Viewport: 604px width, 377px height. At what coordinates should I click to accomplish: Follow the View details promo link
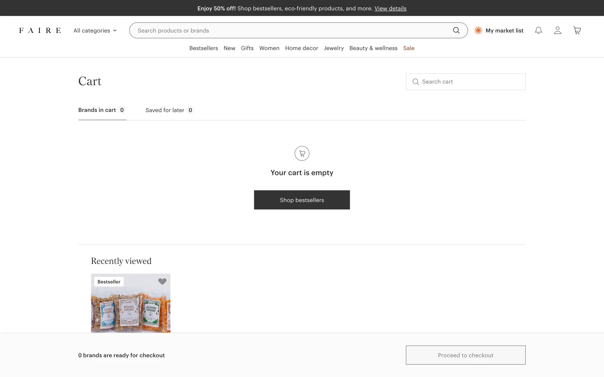(390, 8)
